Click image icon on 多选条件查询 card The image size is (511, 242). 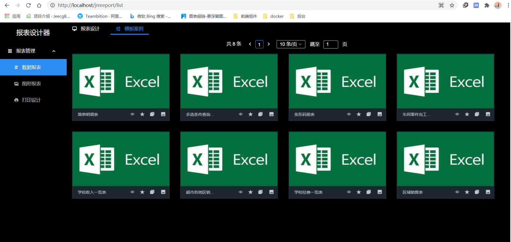coord(272,114)
